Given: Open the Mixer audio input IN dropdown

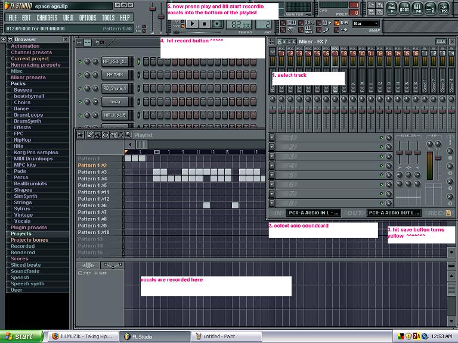Looking at the screenshot, I should (x=314, y=213).
